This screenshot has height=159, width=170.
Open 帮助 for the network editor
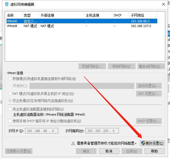point(155,151)
